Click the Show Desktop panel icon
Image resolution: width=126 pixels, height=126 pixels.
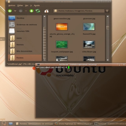pyautogui.click(x=4, y=123)
